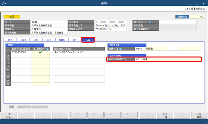Click the ＯＢＣ商事株式会社 company name
The width and height of the screenshot is (208, 124).
pyautogui.click(x=195, y=9)
